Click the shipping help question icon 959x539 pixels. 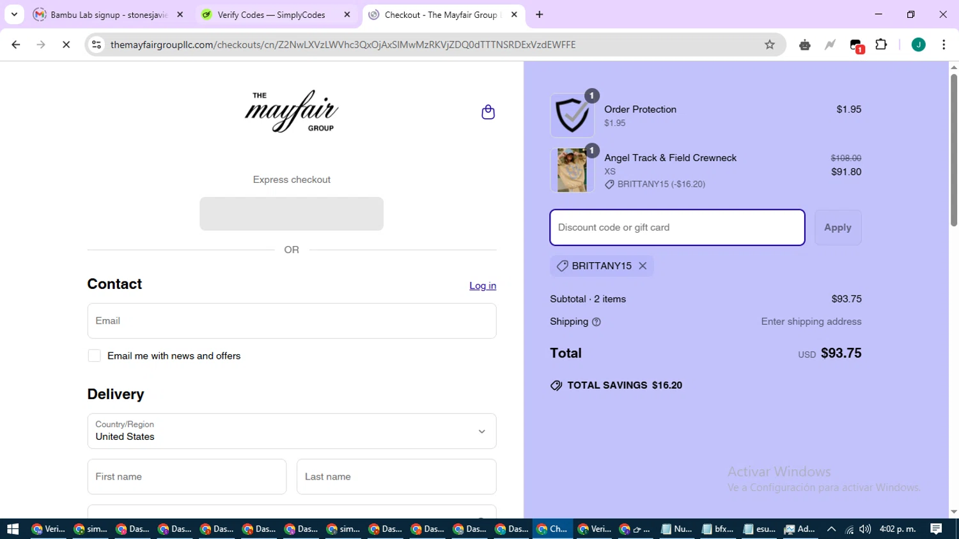tap(596, 322)
